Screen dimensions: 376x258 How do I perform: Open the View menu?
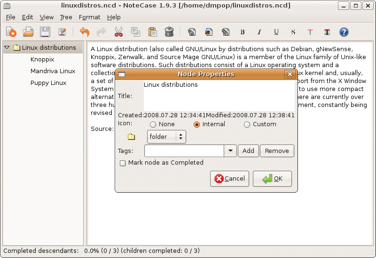pyautogui.click(x=47, y=17)
